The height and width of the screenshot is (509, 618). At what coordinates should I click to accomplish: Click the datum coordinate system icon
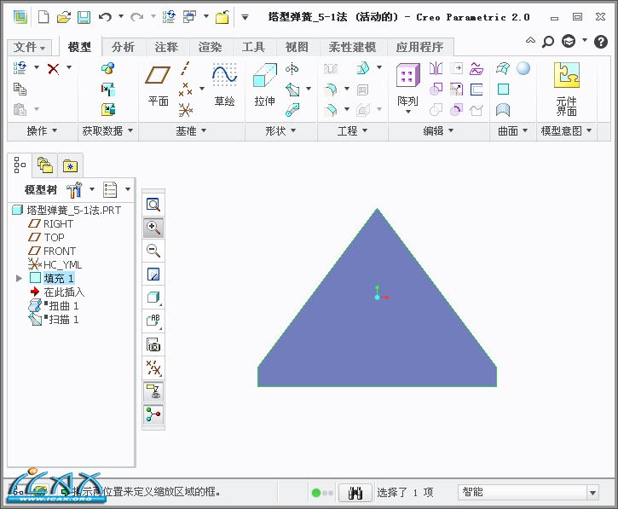(185, 110)
